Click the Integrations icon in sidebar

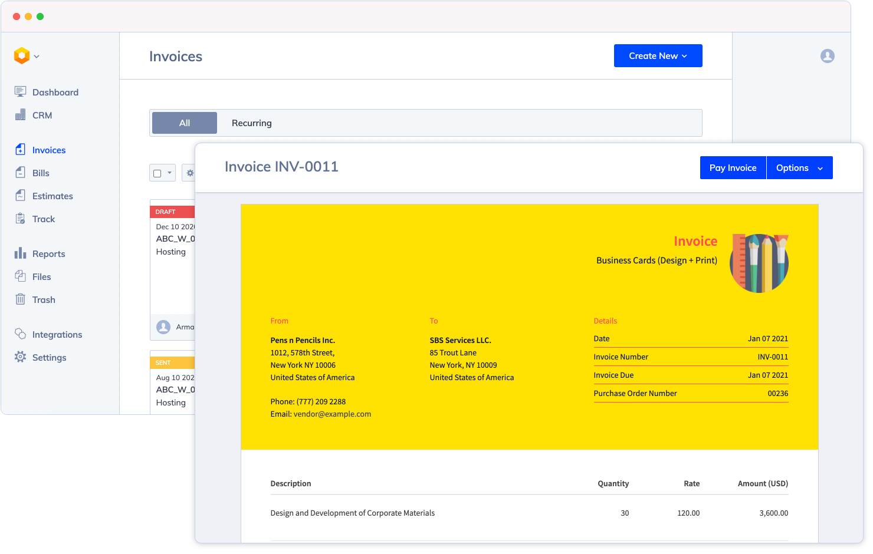coord(21,334)
